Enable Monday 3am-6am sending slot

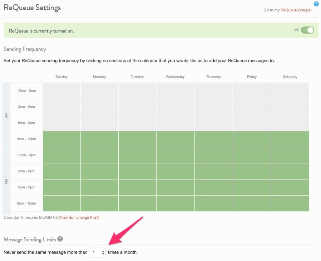click(99, 107)
